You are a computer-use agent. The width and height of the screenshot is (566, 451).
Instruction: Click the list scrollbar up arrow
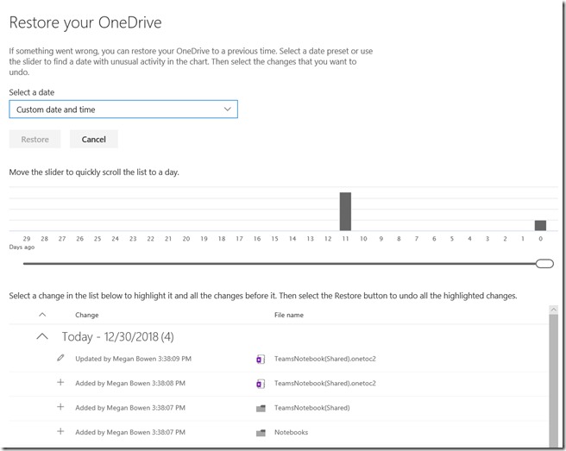(553, 310)
